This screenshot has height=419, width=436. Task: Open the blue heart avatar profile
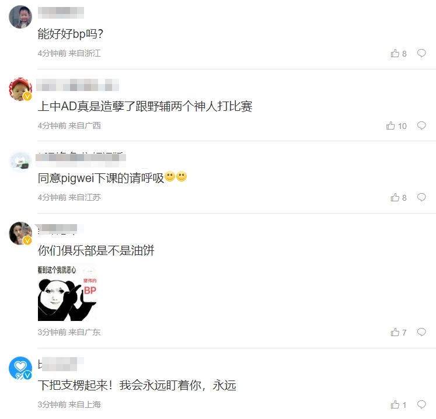(x=20, y=368)
